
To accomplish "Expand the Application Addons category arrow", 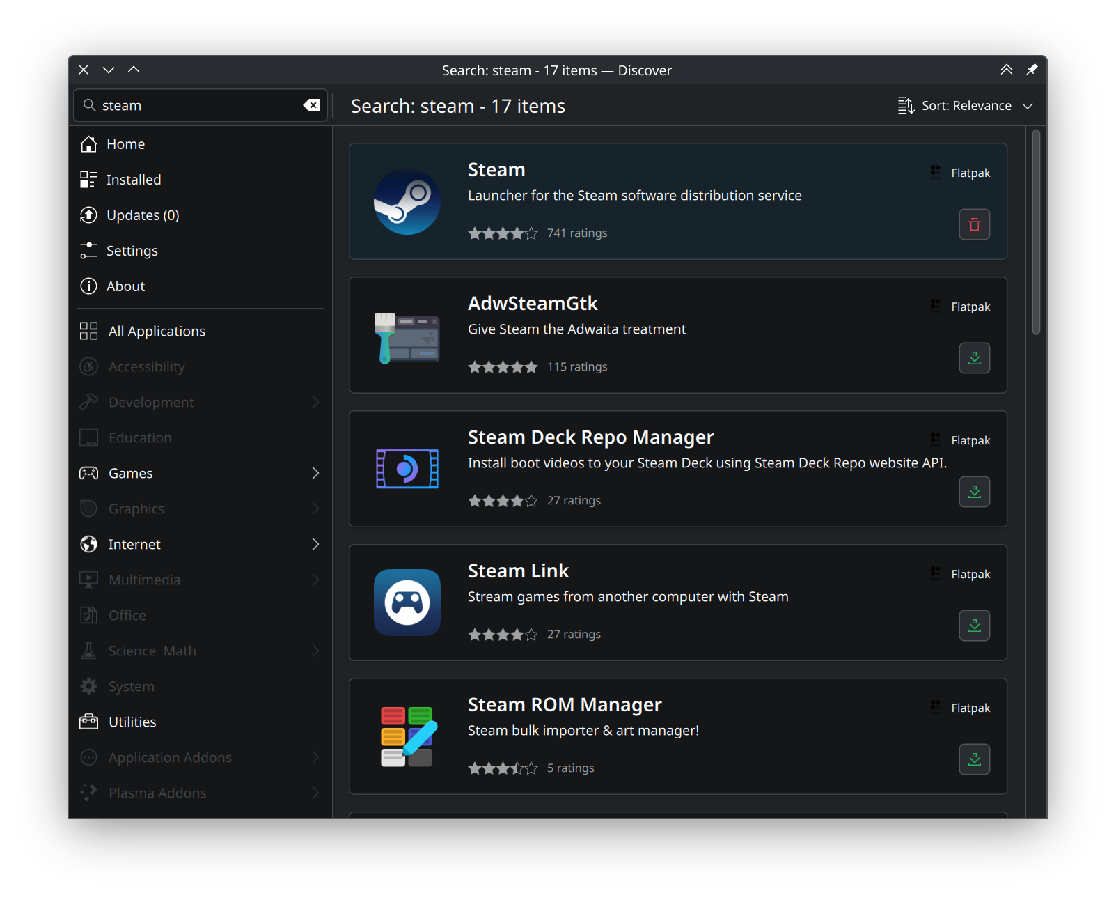I will click(x=315, y=757).
